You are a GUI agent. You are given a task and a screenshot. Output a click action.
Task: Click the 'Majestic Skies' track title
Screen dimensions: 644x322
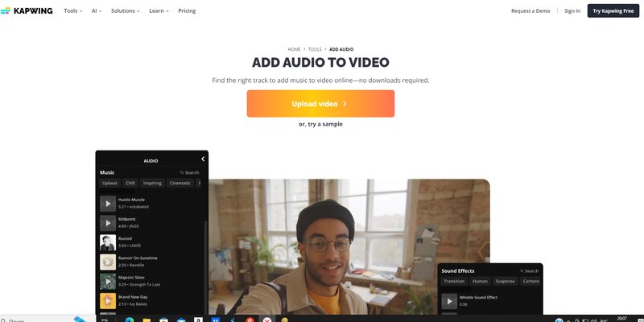pyautogui.click(x=132, y=278)
